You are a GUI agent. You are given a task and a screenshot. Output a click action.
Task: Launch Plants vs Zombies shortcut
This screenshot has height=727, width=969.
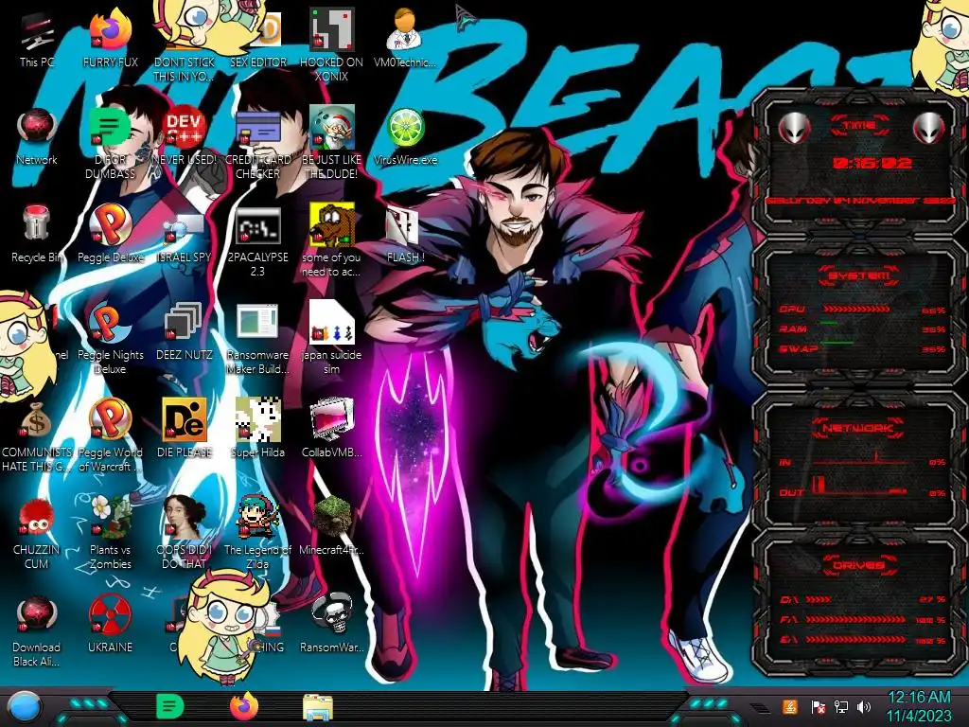[x=111, y=533]
